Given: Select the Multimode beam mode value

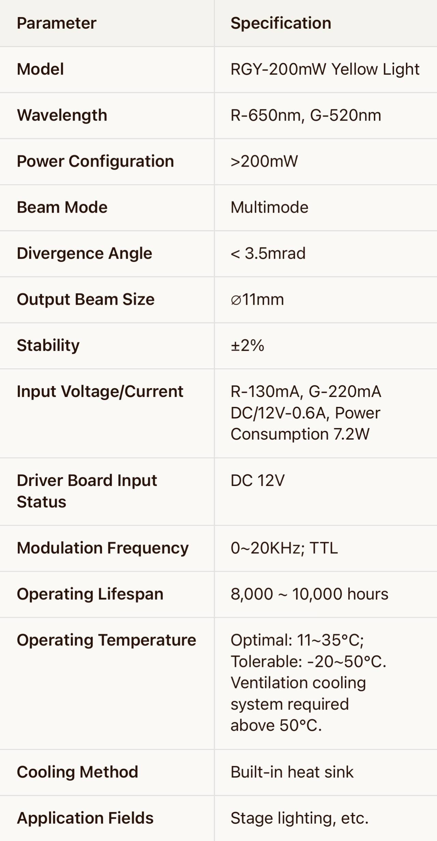Looking at the screenshot, I should coord(269,208).
